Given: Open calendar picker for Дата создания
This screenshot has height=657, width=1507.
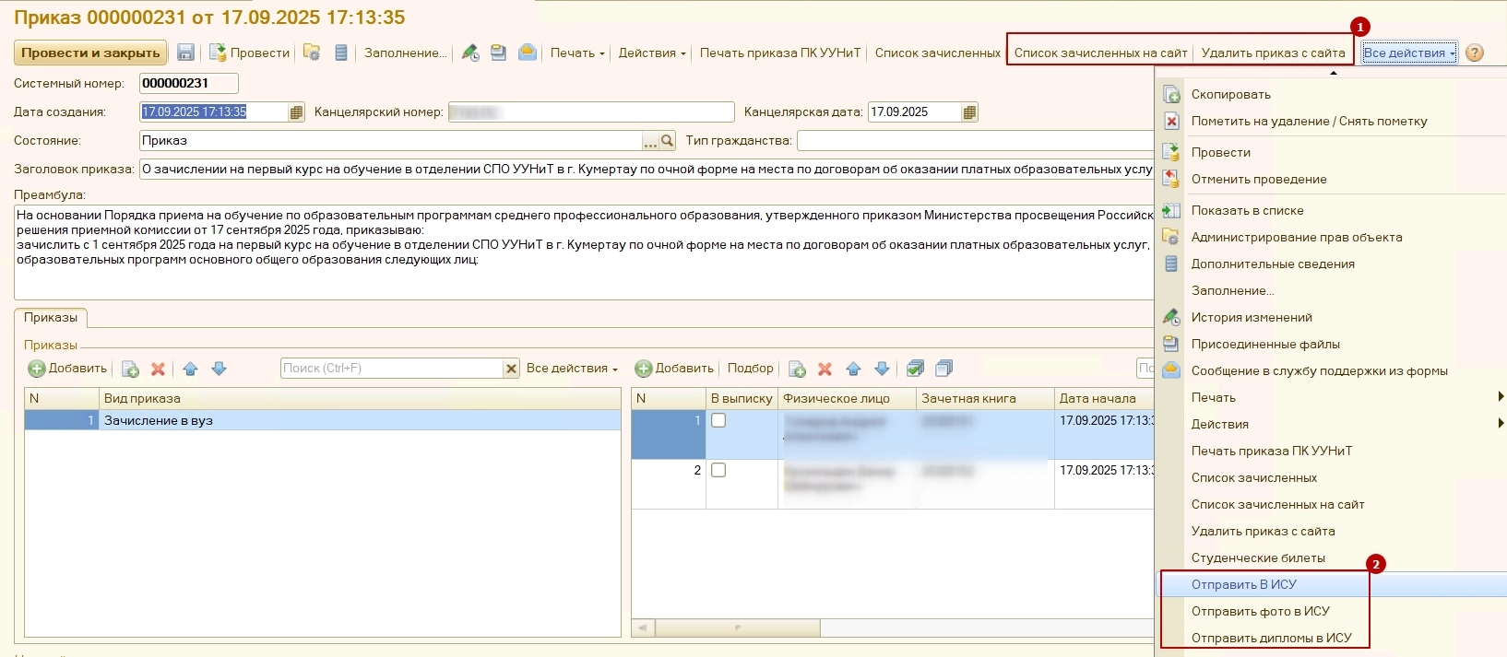Looking at the screenshot, I should (x=296, y=112).
